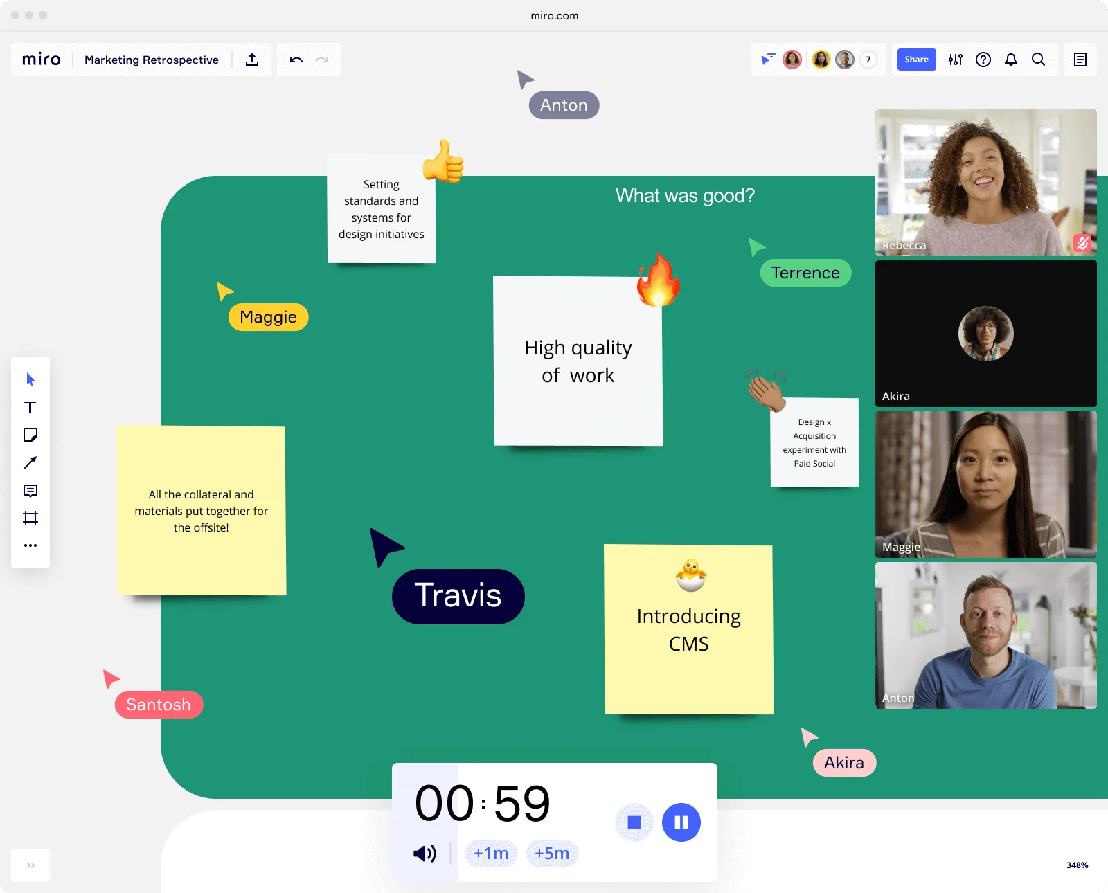Select the Sticky note tool

[x=30, y=435]
